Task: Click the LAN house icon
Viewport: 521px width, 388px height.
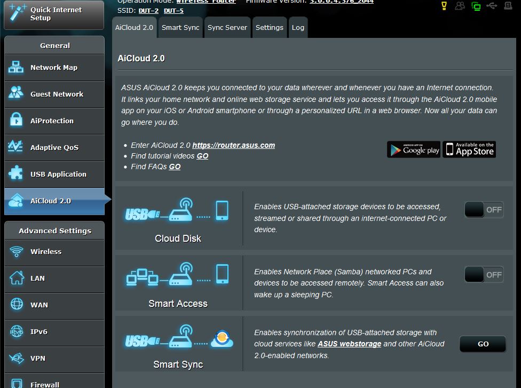Action: click(17, 278)
